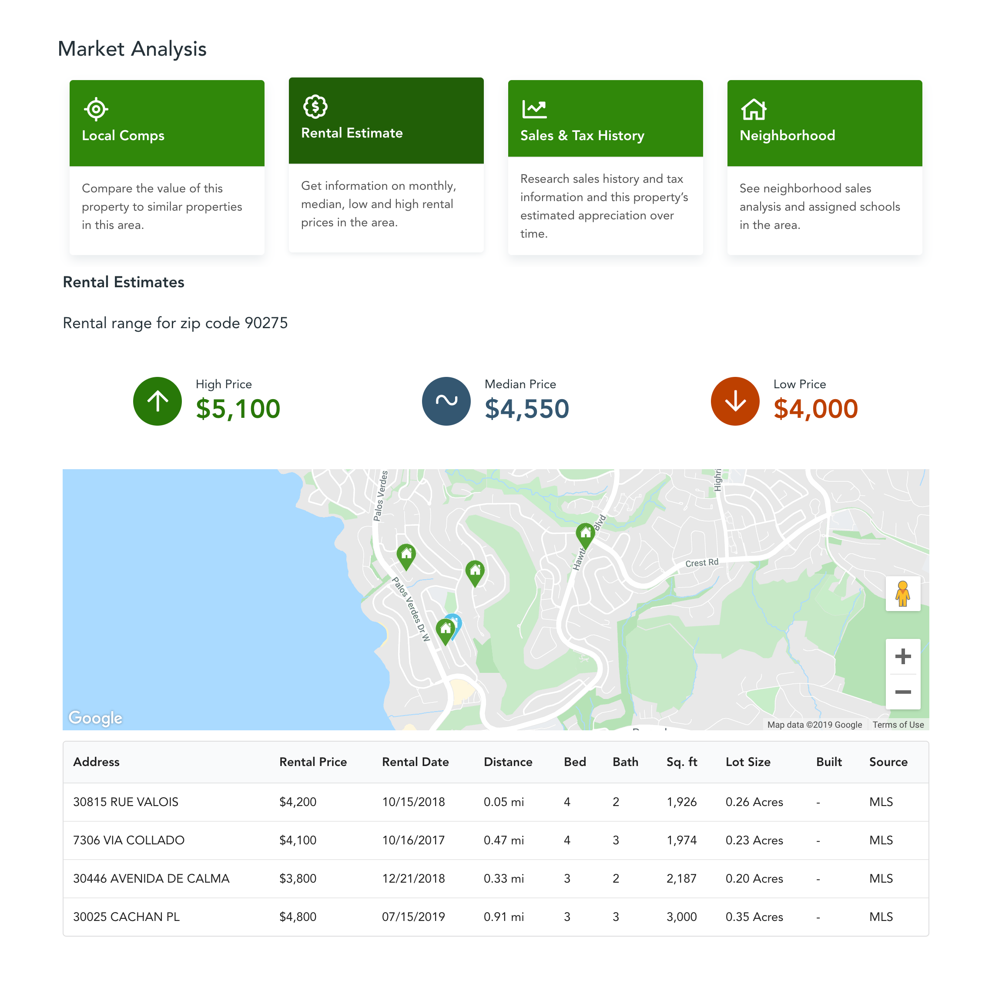Select the house marker near Hawthorne Blvd

585,534
